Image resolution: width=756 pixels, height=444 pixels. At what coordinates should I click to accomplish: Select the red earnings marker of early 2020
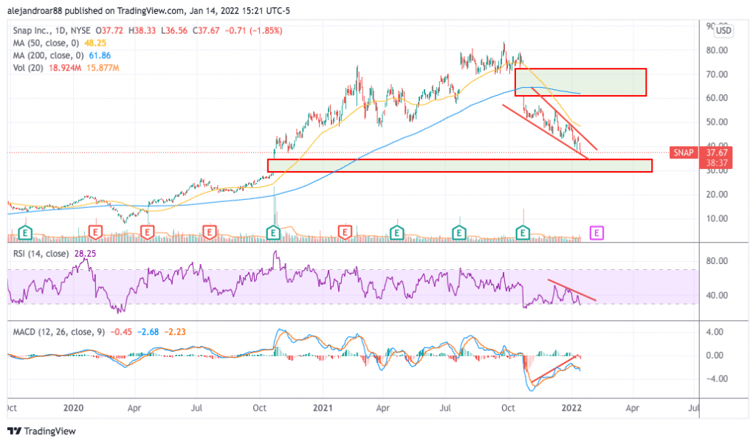[95, 233]
